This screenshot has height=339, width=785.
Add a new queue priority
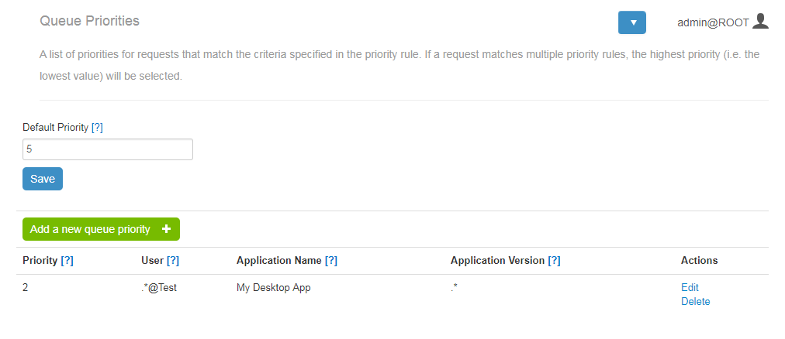point(101,229)
